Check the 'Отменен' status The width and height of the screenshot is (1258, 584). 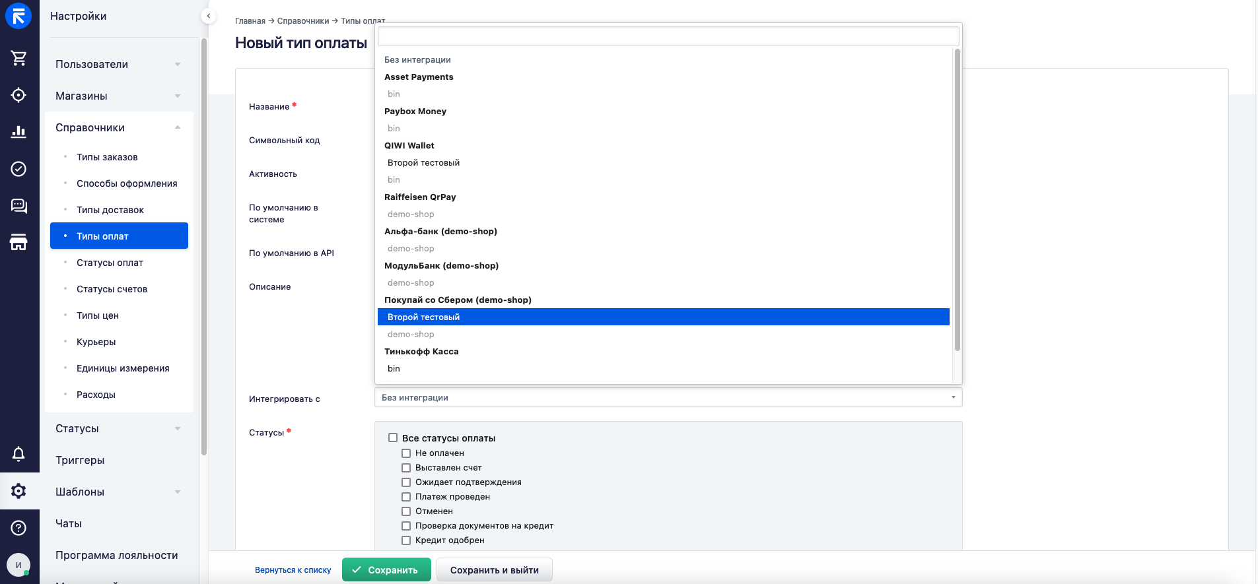point(406,511)
